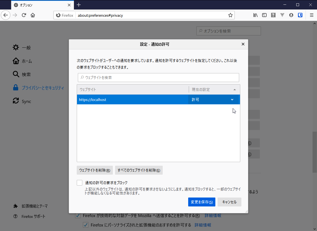The height and width of the screenshot is (231, 317).
Task: Click the grey V-shaped extension icon
Action: (282, 15)
